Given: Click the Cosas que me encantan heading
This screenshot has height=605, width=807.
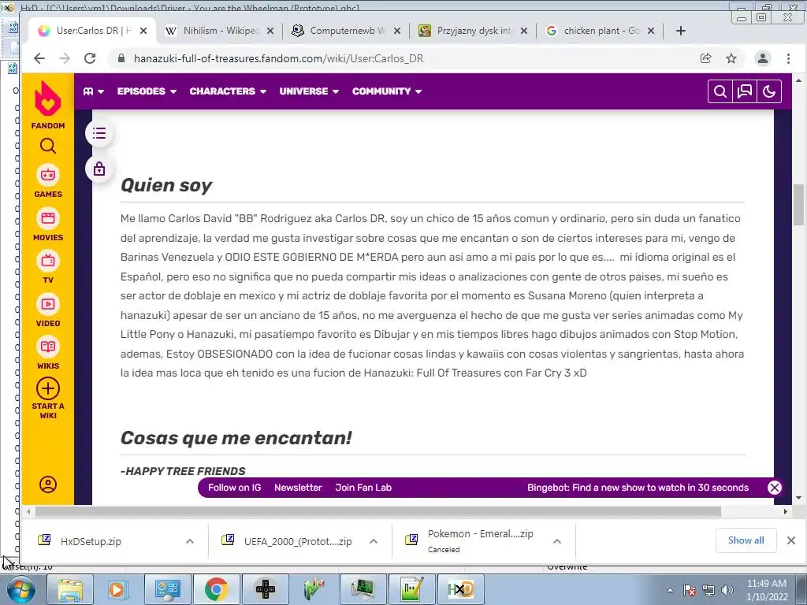Looking at the screenshot, I should 236,438.
